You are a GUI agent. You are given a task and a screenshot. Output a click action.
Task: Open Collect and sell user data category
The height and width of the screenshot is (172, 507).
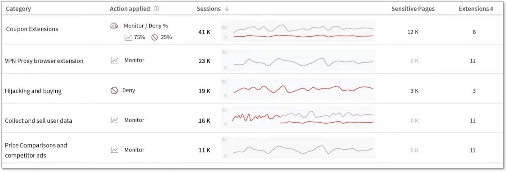38,121
